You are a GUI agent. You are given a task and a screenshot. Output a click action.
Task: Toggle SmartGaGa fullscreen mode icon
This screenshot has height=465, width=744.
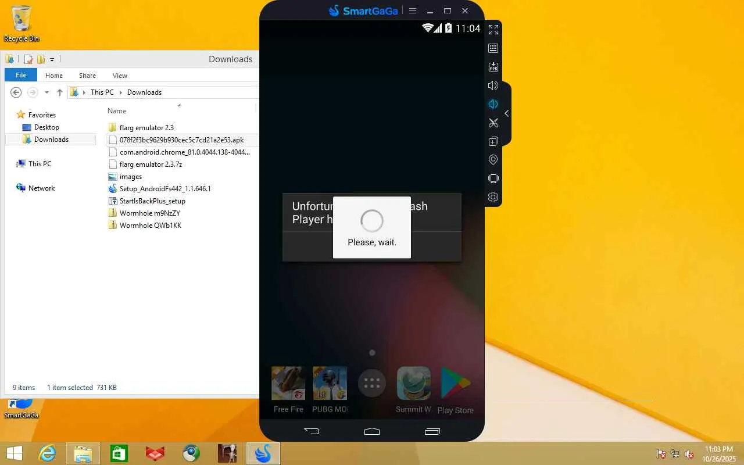[x=493, y=30]
